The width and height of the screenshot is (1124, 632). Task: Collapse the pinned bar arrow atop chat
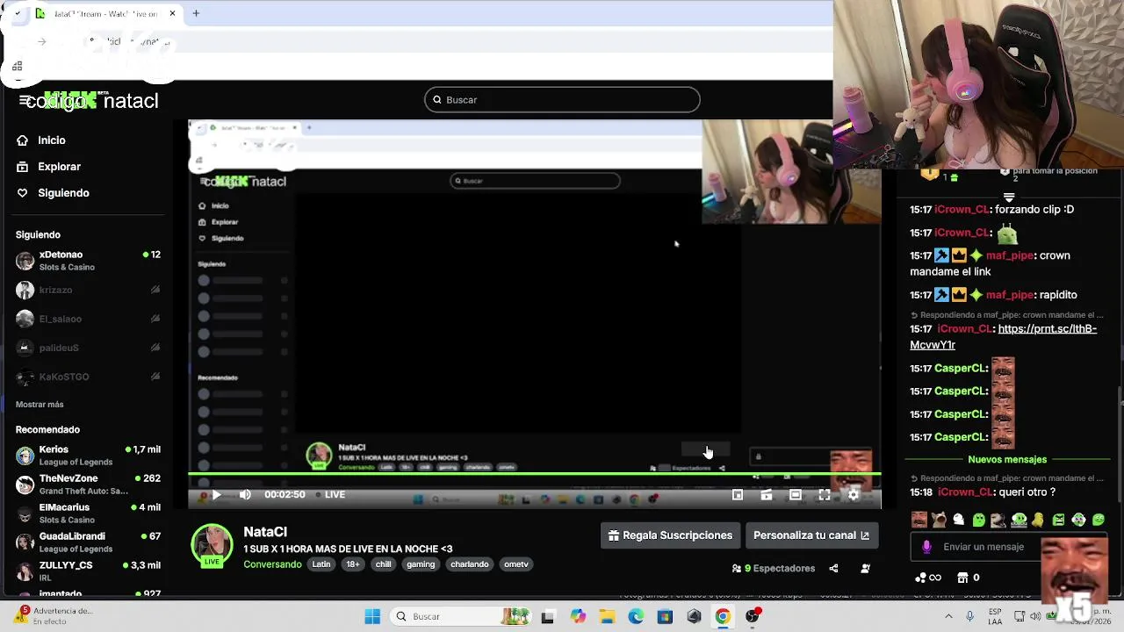point(1009,197)
